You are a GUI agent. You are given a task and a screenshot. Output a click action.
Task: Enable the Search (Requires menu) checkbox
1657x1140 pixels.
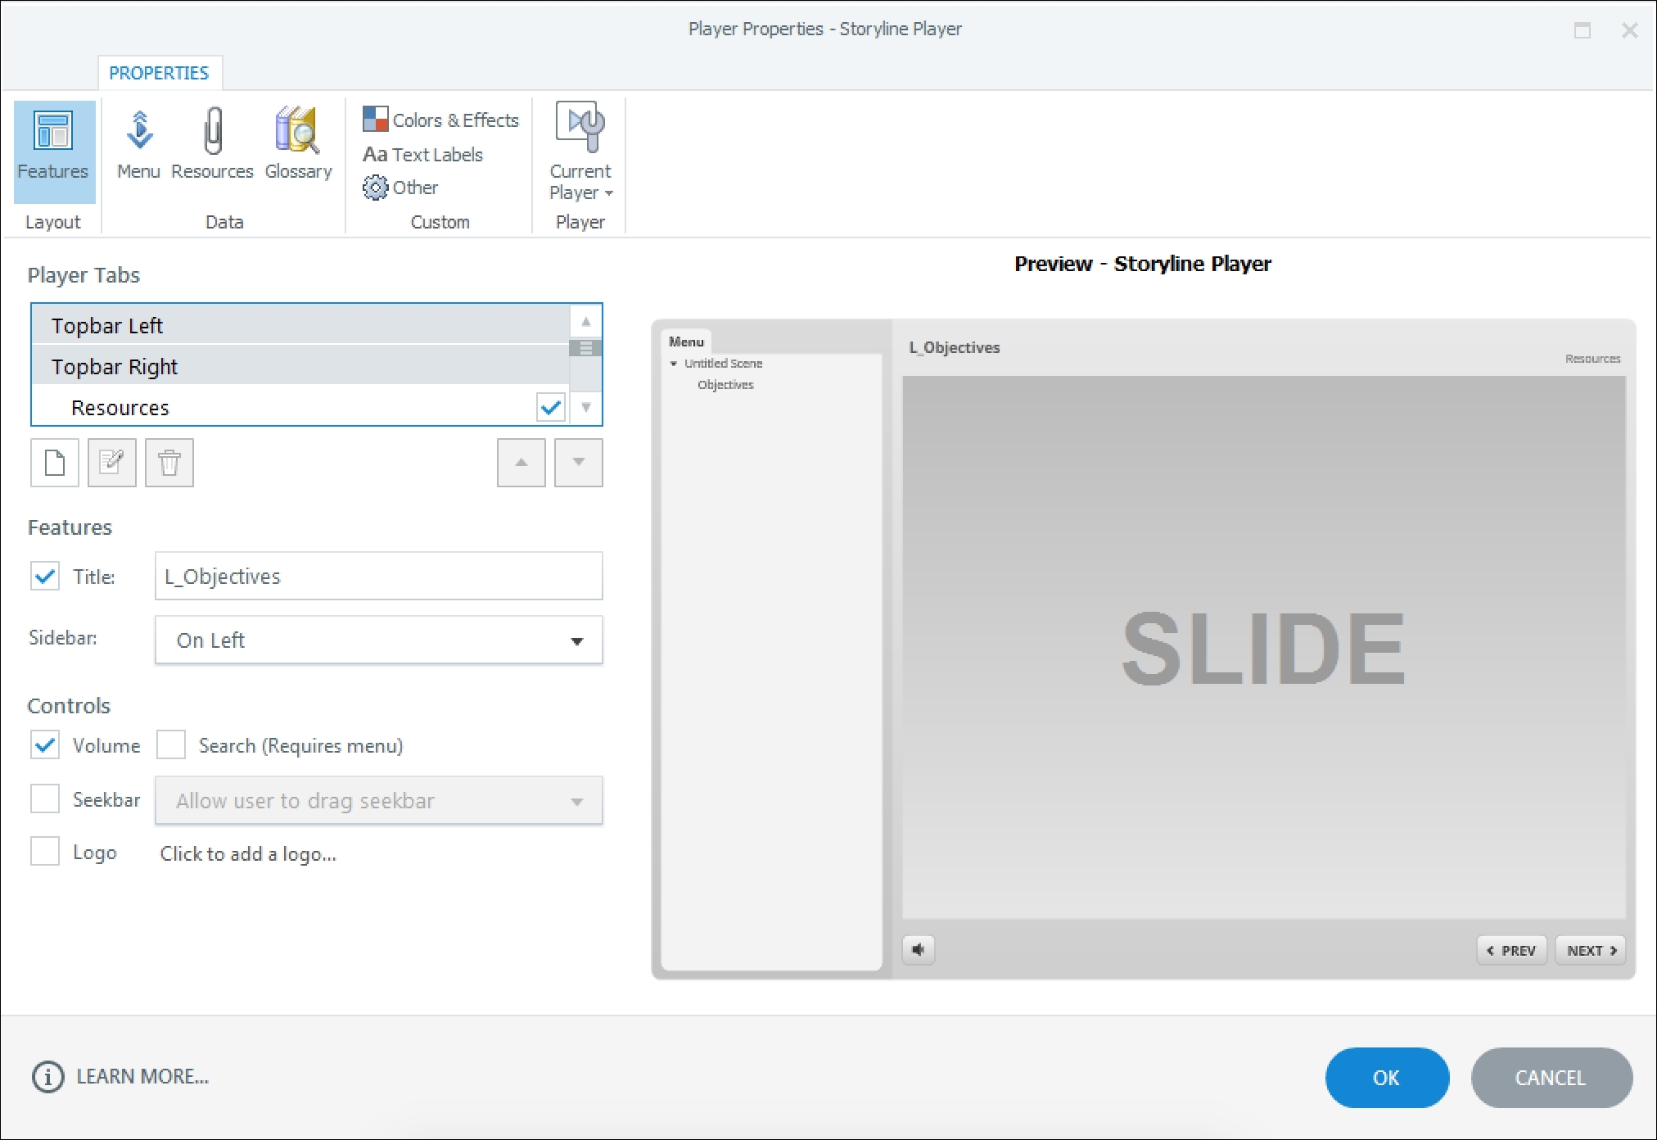[171, 744]
